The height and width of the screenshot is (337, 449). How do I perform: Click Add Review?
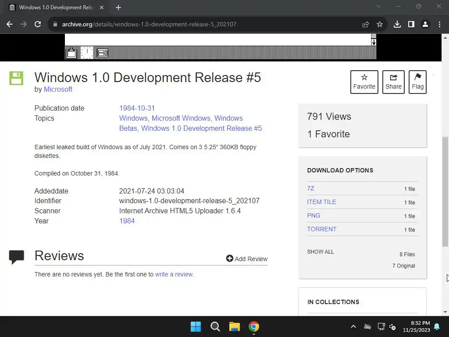[x=247, y=259]
